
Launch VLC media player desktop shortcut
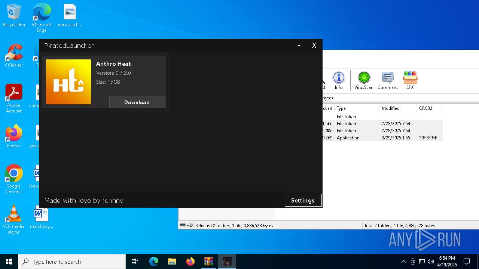14,220
